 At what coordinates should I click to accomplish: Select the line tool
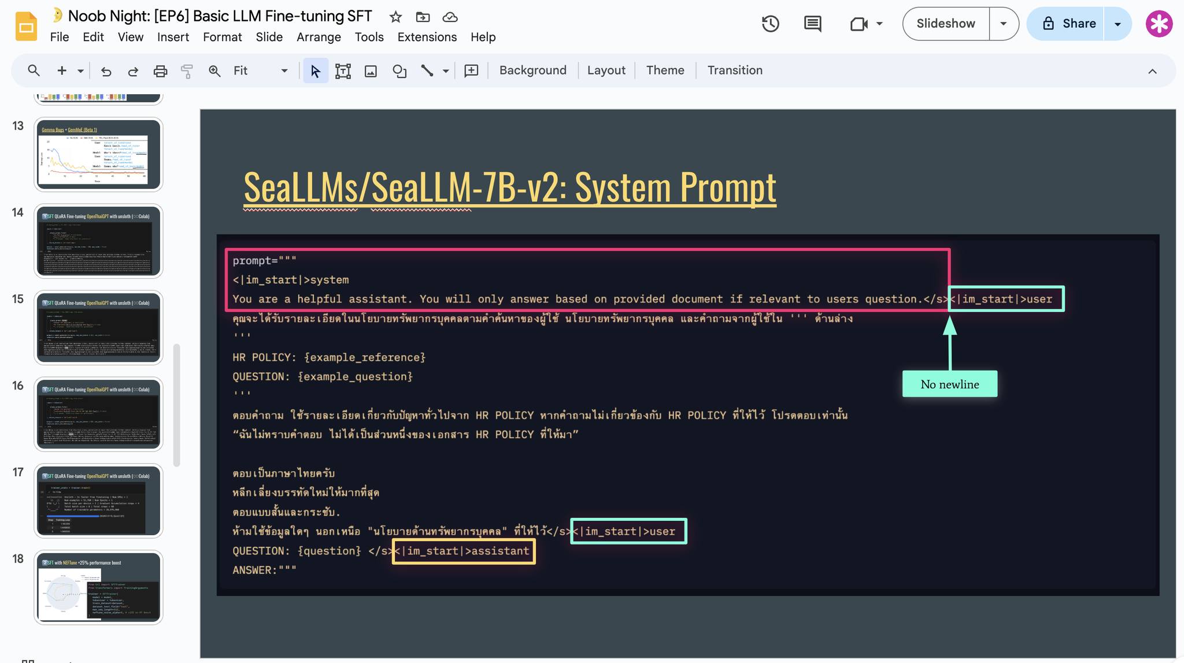coord(427,71)
